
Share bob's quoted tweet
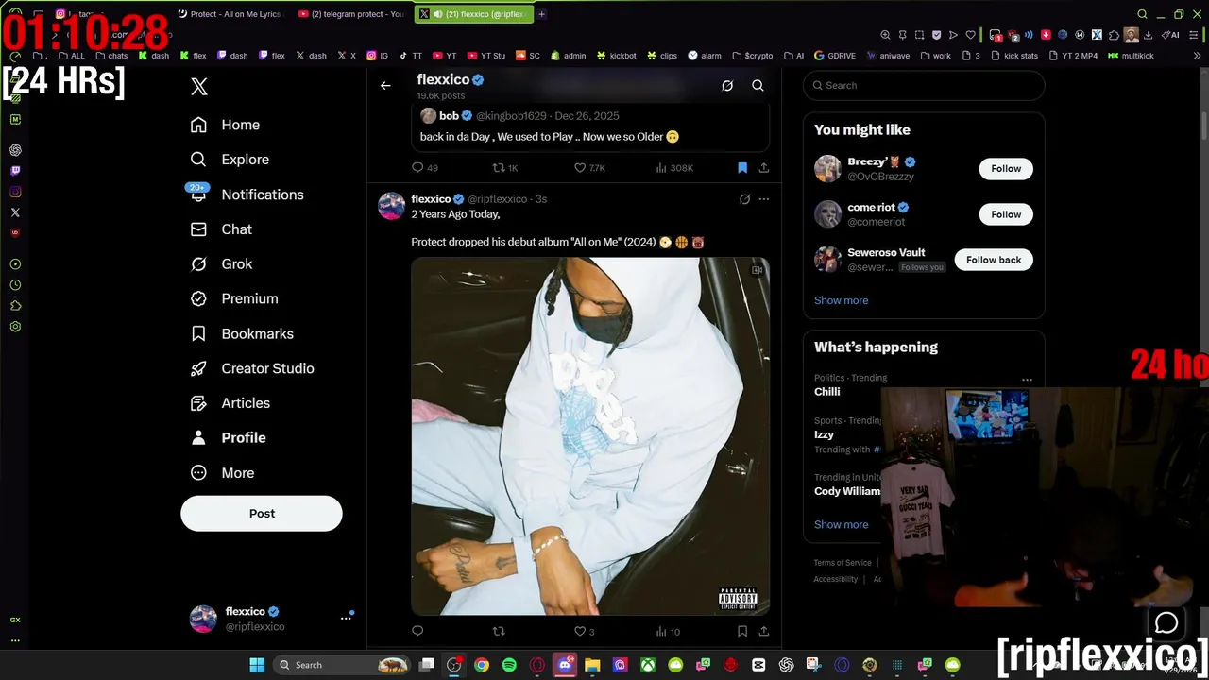(x=763, y=167)
